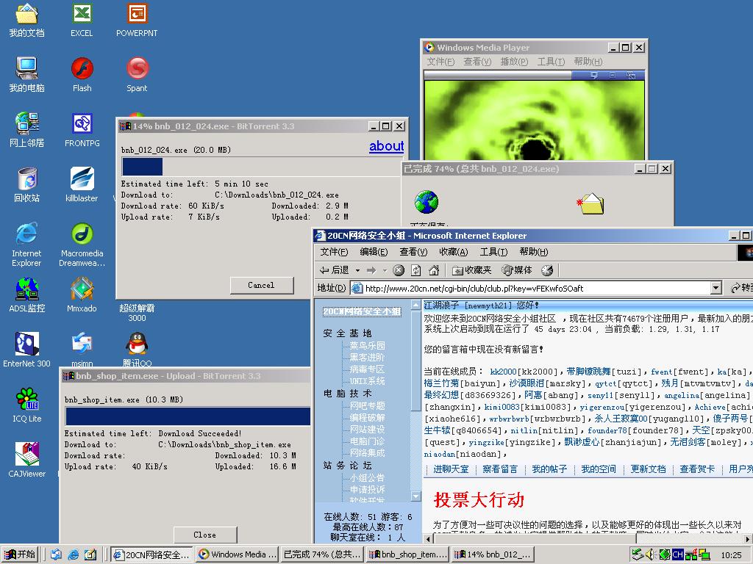Open the 腾讯QQ penguin desktop icon
753x564 pixels.
tap(137, 350)
